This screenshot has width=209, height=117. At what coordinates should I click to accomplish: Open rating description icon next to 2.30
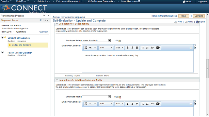pos(120,41)
